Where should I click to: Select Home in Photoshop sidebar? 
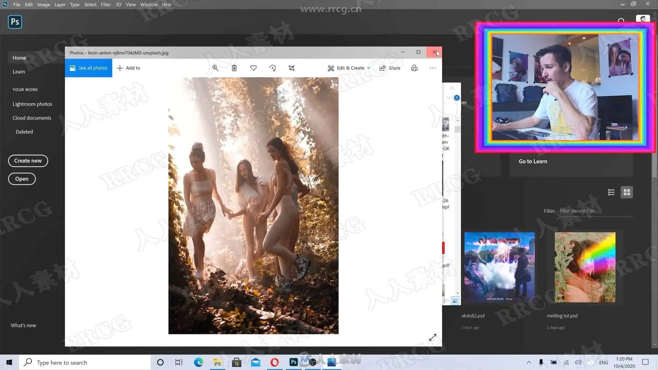(19, 58)
